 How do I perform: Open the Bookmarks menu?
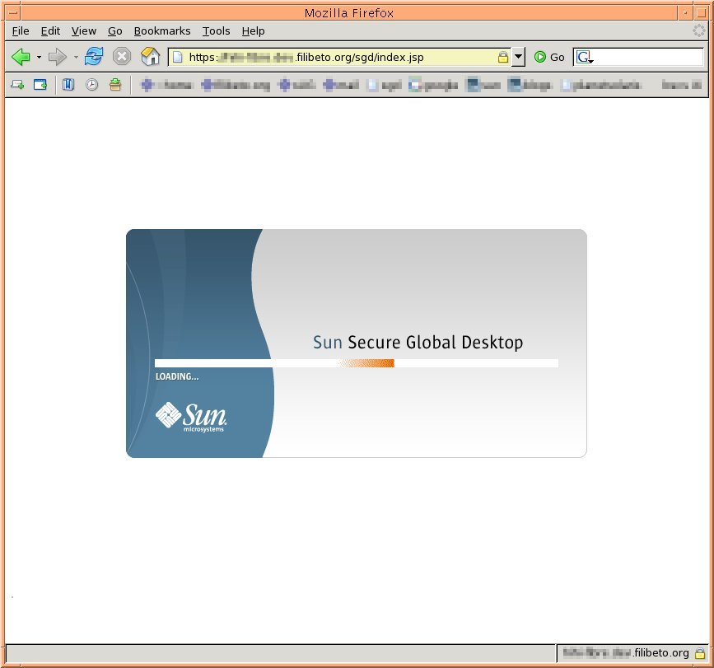pos(162,30)
